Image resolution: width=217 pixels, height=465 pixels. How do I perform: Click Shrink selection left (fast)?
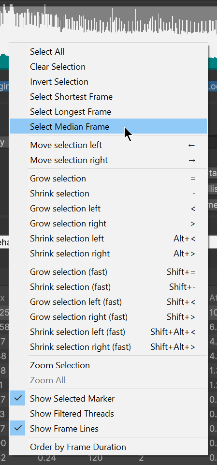(108, 332)
